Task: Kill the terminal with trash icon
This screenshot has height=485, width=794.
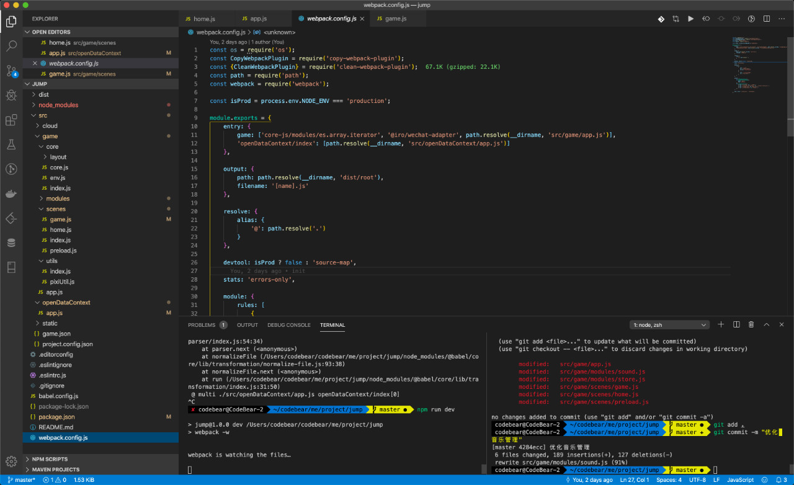Action: click(751, 324)
